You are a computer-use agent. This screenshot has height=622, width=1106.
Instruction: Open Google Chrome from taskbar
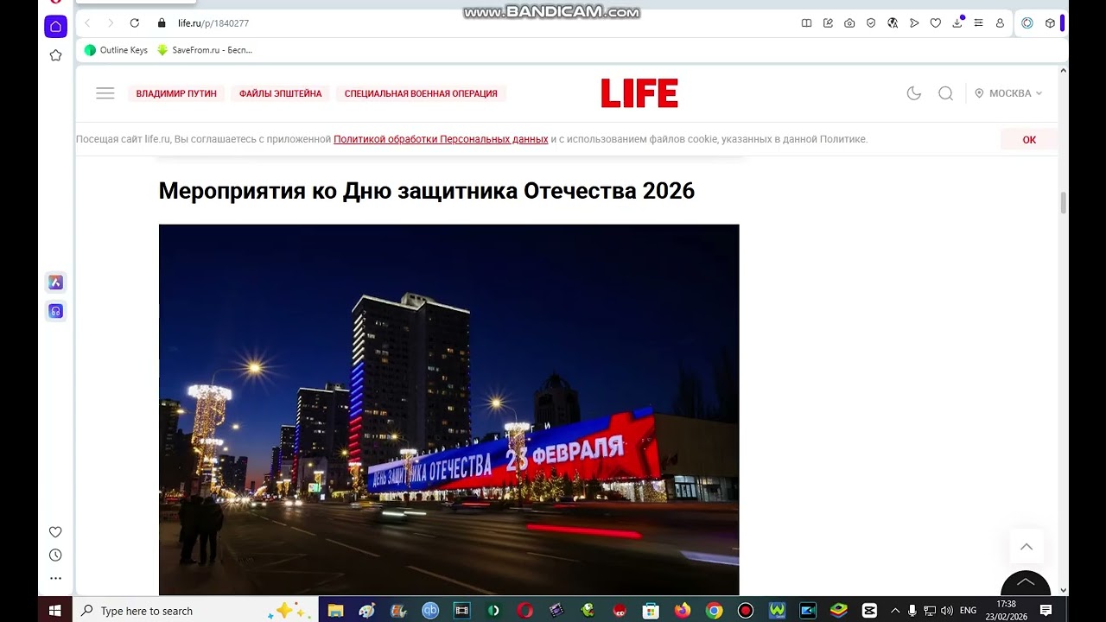[714, 610]
